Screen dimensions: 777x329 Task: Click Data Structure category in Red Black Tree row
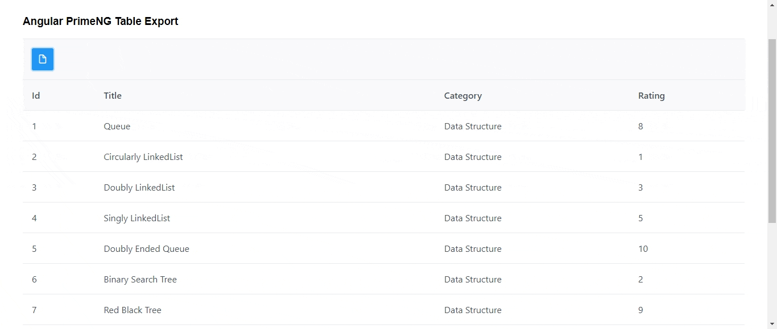pos(473,310)
